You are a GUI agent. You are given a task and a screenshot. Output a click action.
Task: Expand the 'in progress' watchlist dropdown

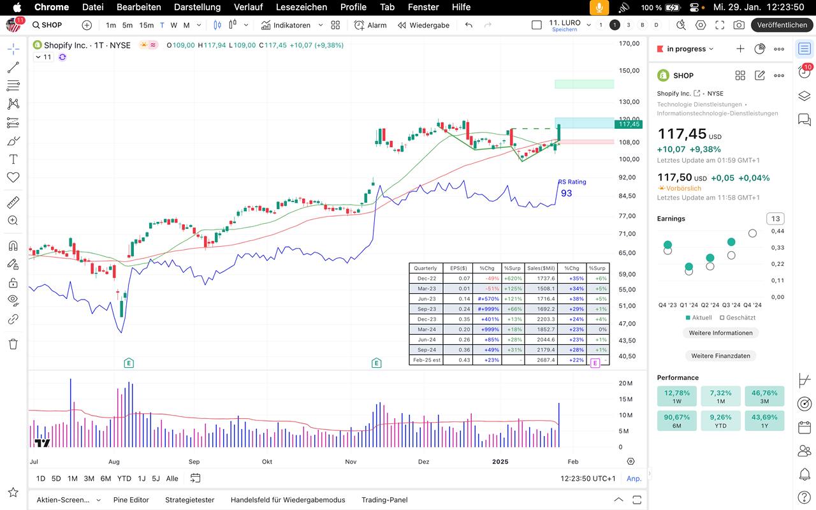711,49
